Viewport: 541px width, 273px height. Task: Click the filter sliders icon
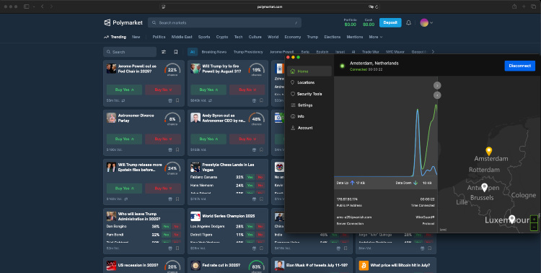coord(164,52)
